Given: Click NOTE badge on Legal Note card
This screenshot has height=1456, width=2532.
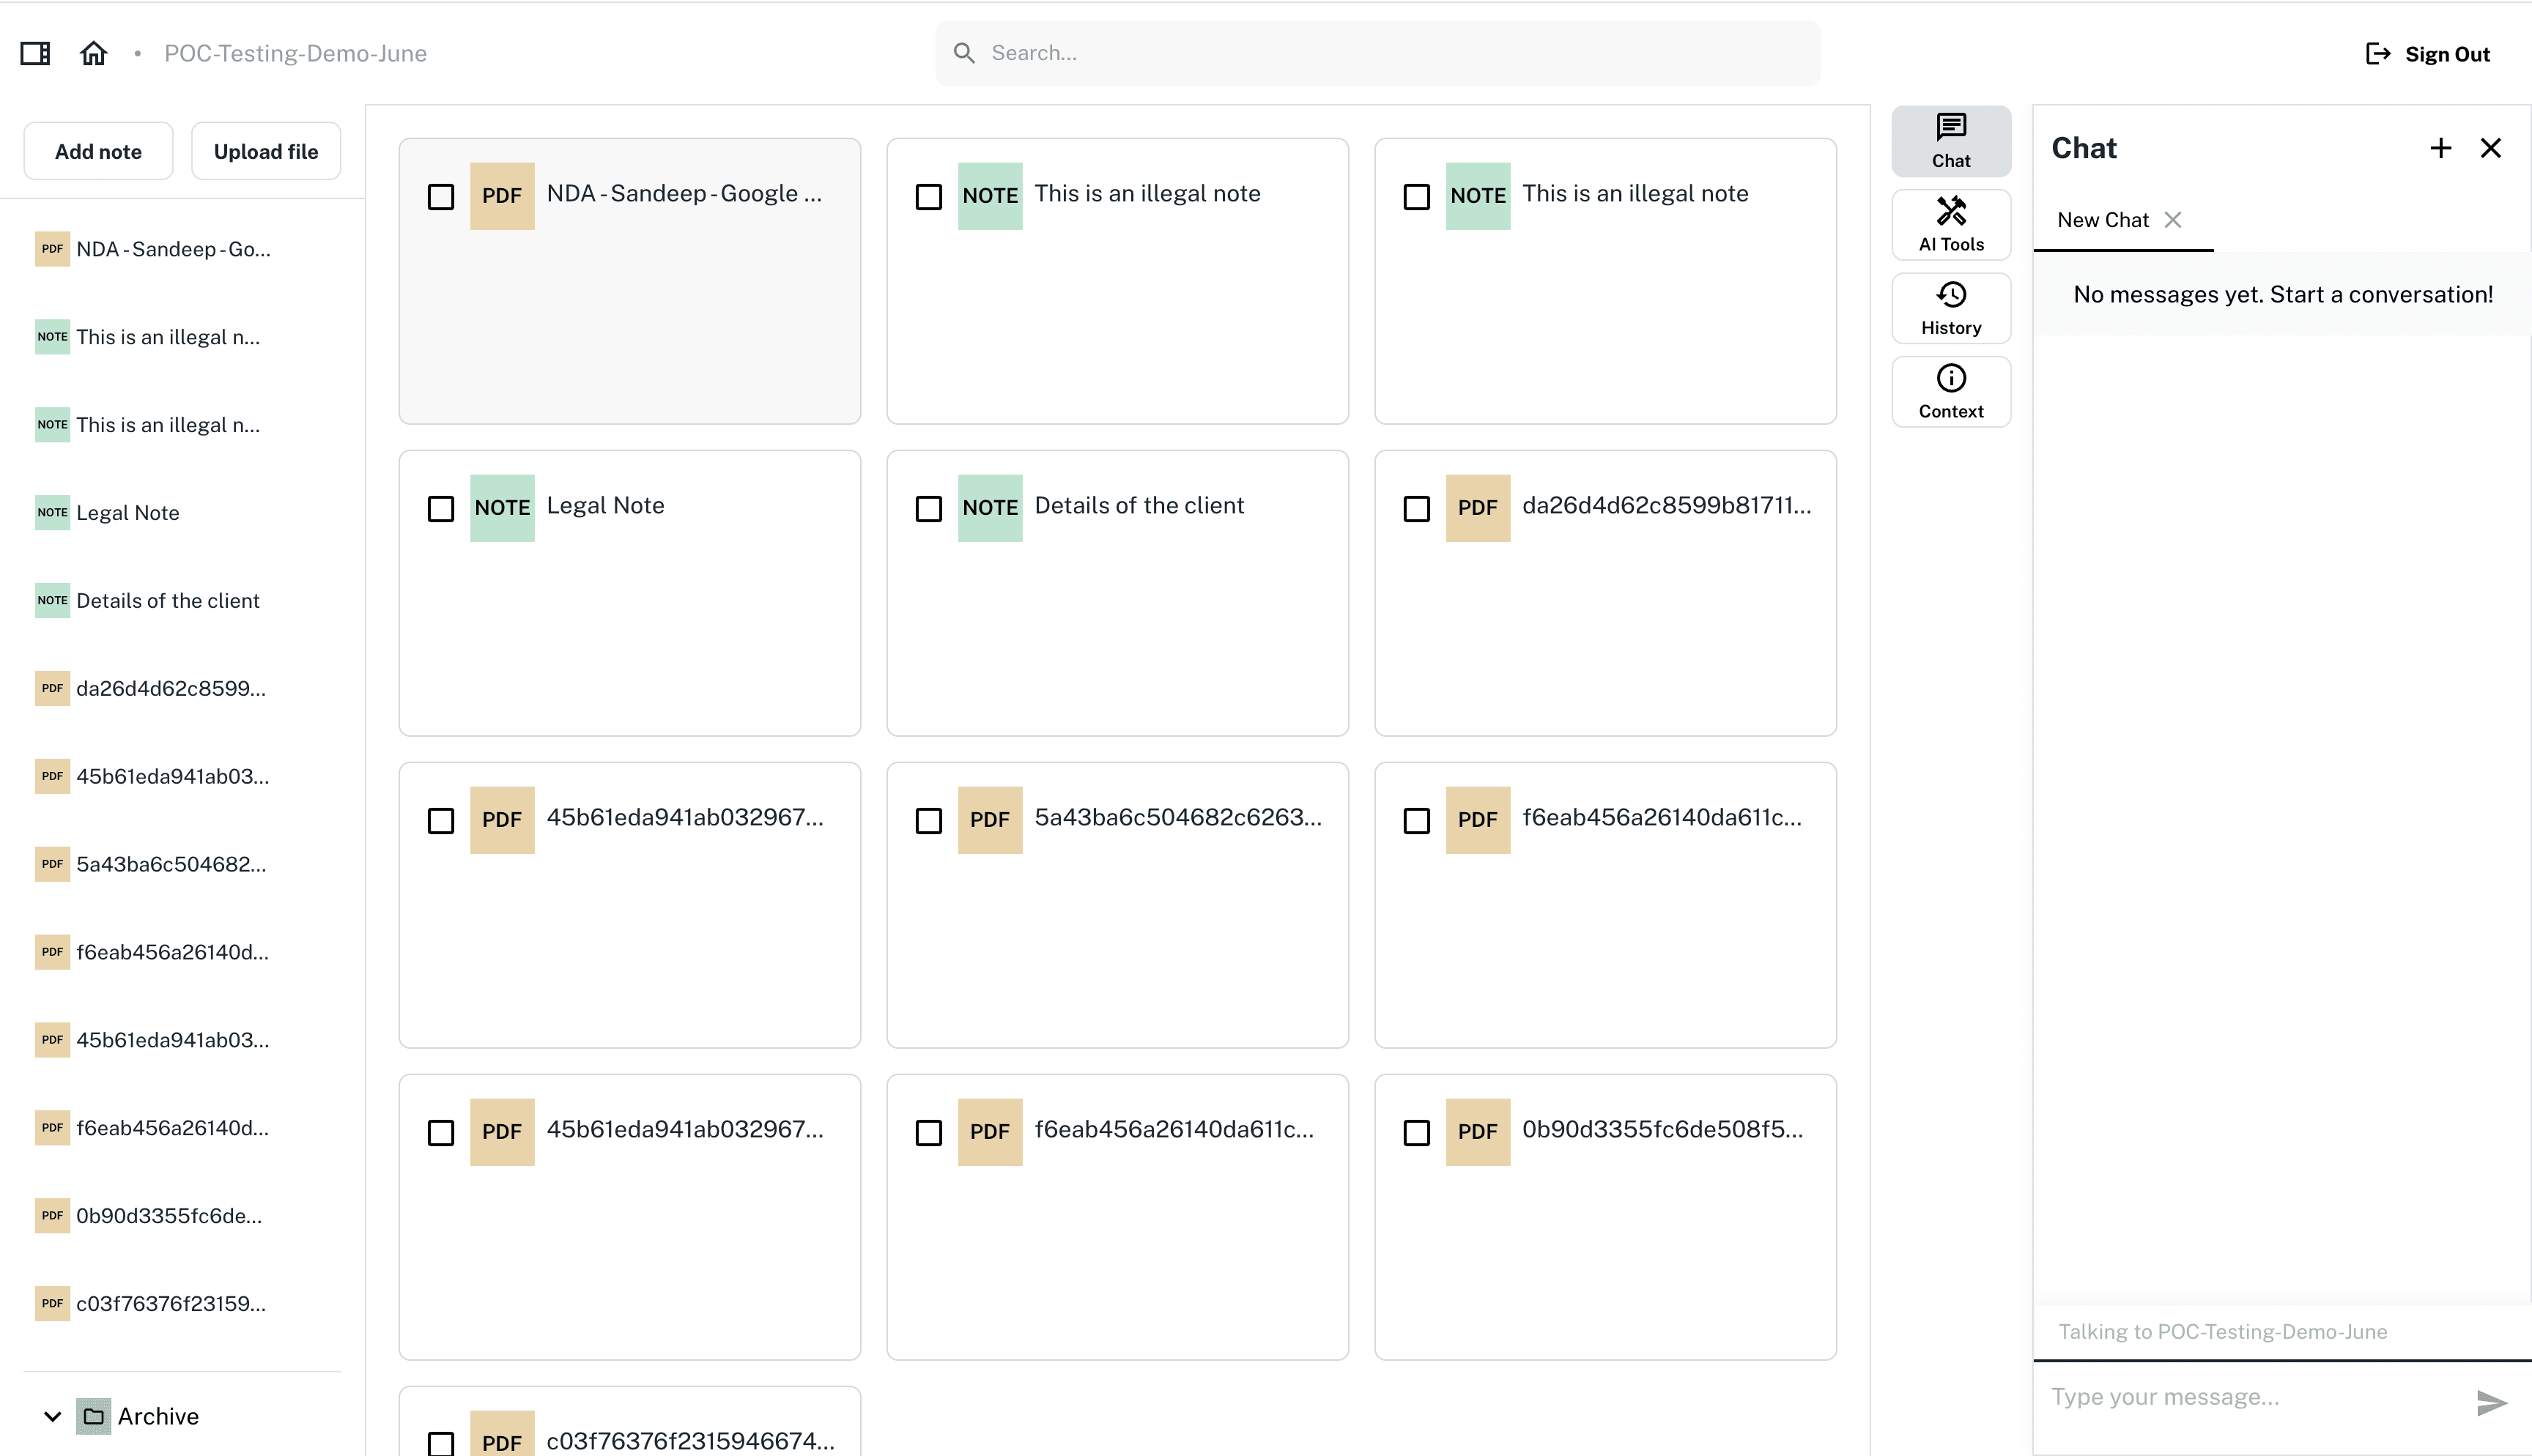Looking at the screenshot, I should (x=502, y=508).
